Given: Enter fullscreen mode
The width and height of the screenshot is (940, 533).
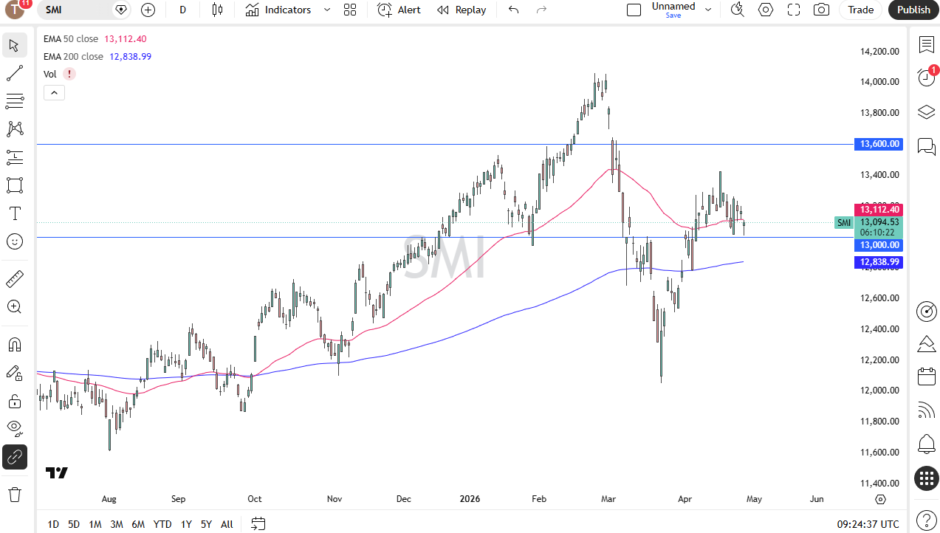Looking at the screenshot, I should point(794,10).
